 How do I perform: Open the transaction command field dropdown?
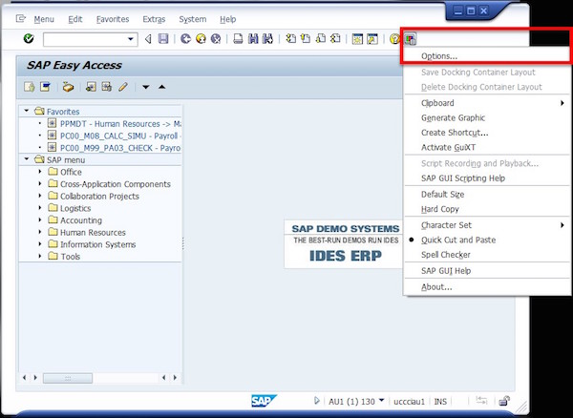(131, 39)
